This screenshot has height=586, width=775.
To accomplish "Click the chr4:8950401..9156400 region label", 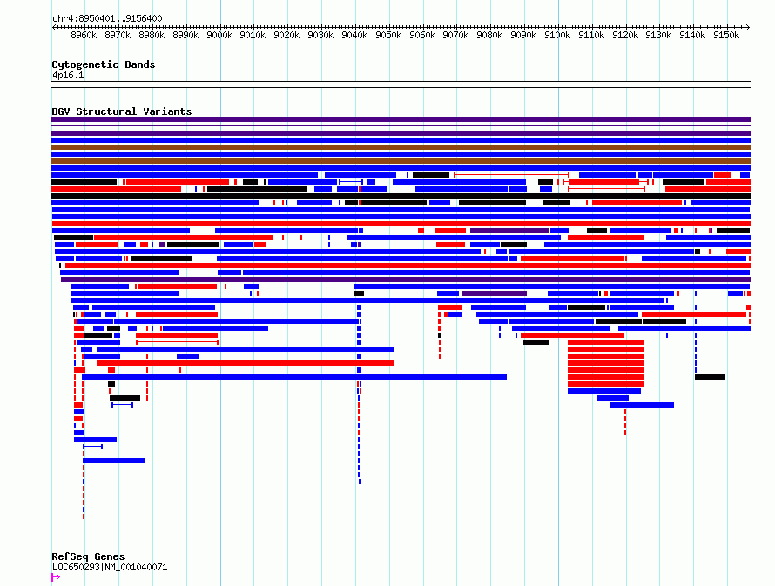I will point(107,18).
